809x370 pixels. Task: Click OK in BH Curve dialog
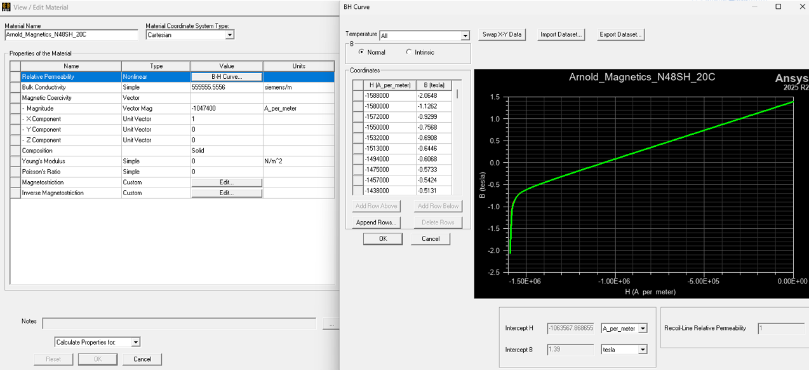pyautogui.click(x=383, y=239)
